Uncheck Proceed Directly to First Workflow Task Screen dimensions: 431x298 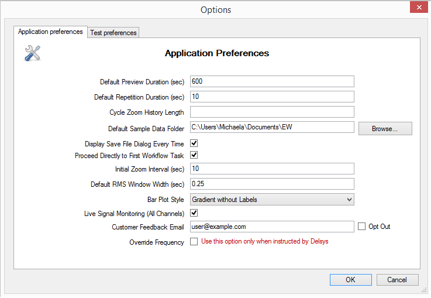point(194,155)
